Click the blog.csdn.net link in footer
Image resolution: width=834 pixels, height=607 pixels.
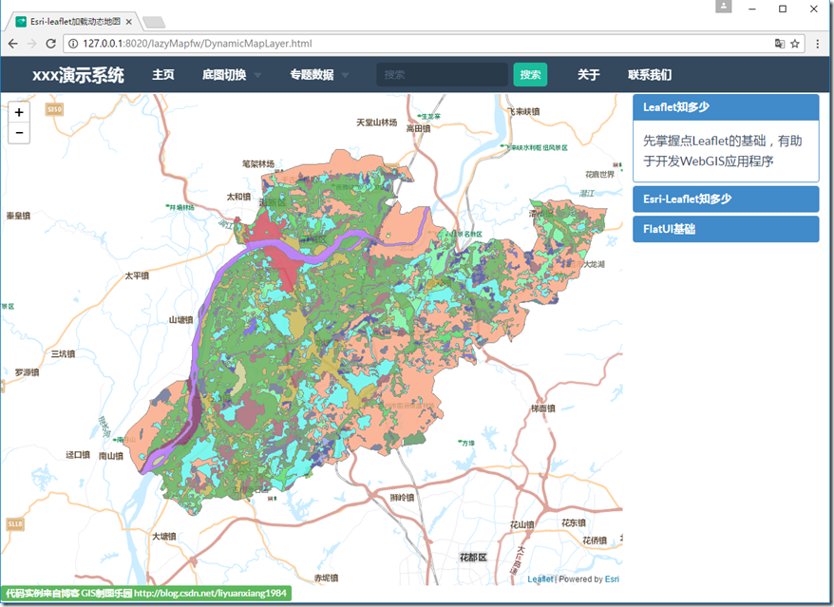pyautogui.click(x=210, y=593)
